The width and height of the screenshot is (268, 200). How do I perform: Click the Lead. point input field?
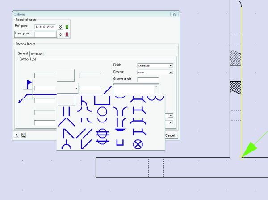click(45, 34)
